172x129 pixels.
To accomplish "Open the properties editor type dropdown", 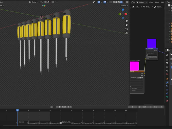I will click(168, 50).
